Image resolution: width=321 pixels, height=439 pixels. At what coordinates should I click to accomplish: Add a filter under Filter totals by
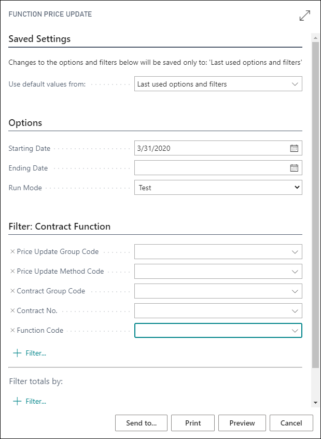tap(30, 401)
